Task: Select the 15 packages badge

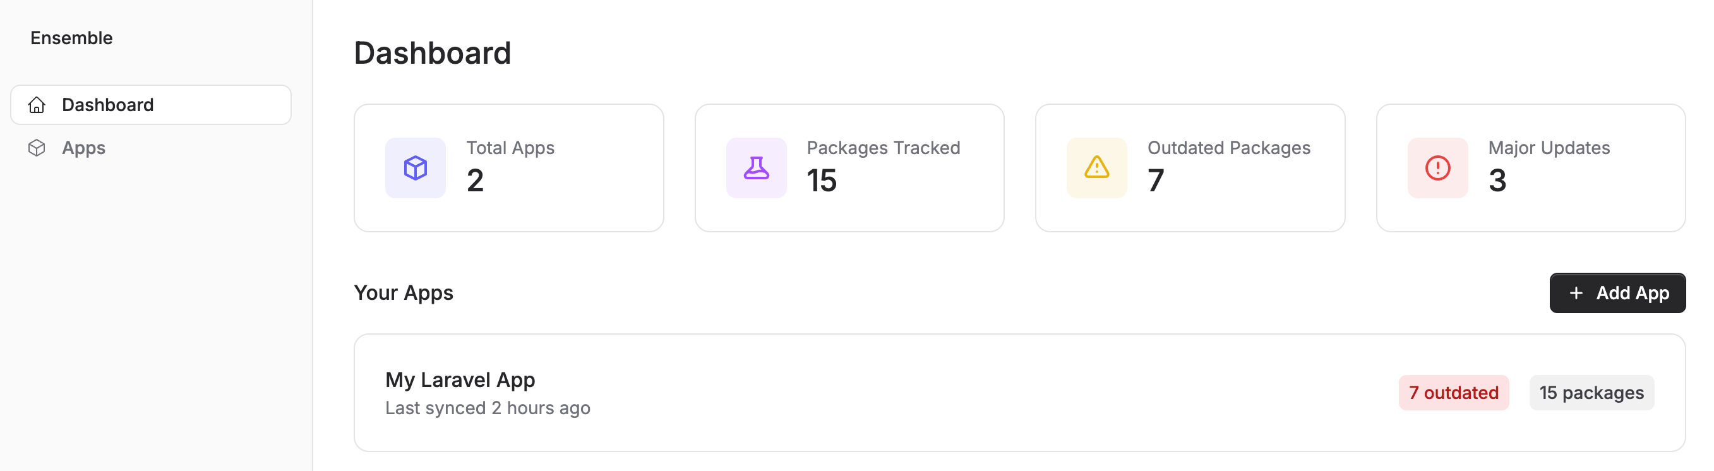Action: [1591, 393]
